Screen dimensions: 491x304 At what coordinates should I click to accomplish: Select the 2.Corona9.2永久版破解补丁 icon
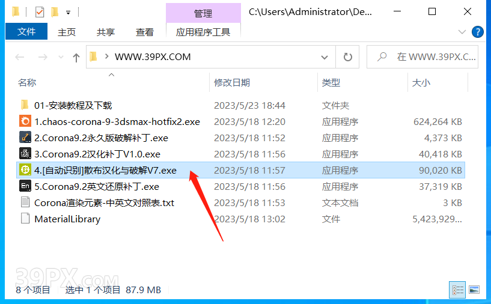pyautogui.click(x=25, y=138)
